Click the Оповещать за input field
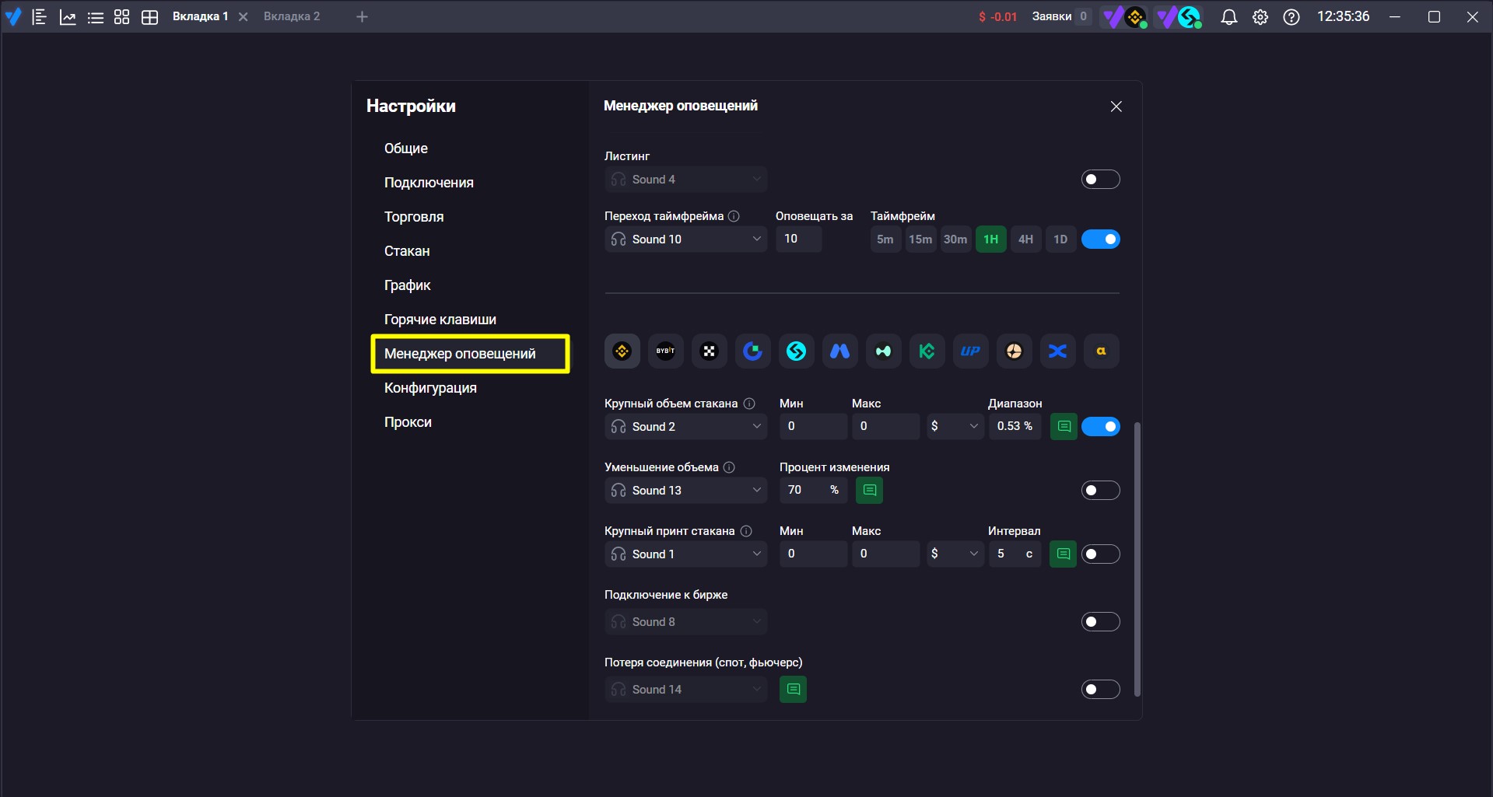 799,239
